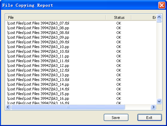Sort by the File column header

(x=55, y=17)
